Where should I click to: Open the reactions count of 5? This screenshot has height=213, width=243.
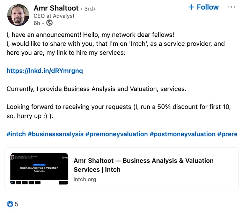tap(16, 204)
